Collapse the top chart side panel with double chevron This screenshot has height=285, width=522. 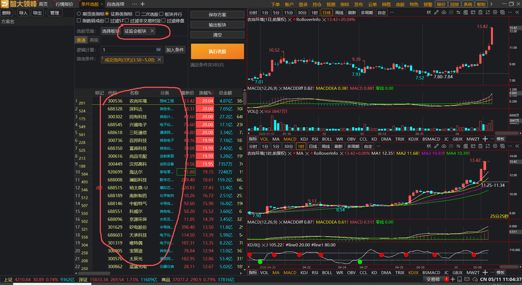tap(517, 13)
